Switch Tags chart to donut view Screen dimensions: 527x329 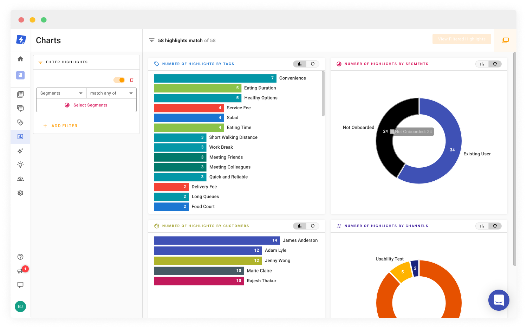[313, 64]
